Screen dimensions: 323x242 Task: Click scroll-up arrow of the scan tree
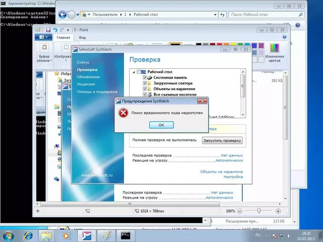tap(243, 72)
